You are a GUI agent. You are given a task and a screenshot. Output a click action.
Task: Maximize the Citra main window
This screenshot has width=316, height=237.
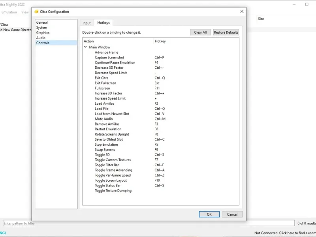click(307, 4)
